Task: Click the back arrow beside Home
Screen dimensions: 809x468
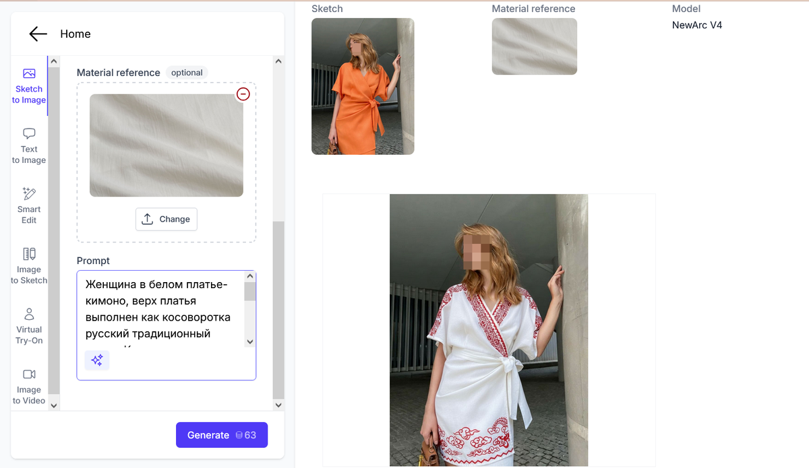Action: (38, 34)
